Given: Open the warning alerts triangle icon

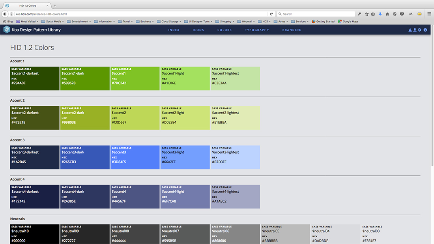Looking at the screenshot, I should click(x=410, y=30).
